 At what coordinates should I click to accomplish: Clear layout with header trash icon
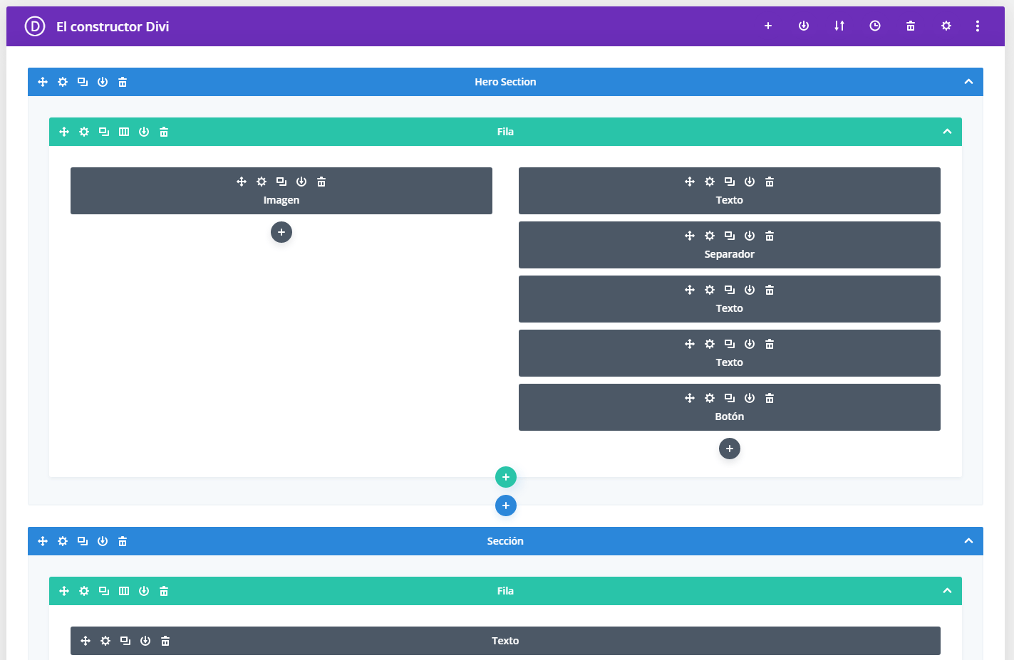point(911,26)
